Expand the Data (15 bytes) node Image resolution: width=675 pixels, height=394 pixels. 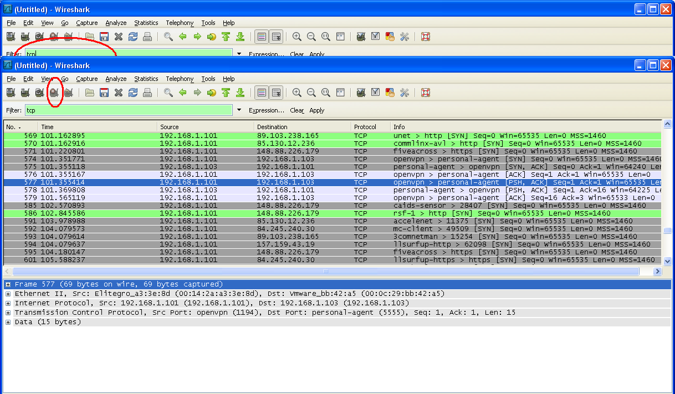8,322
